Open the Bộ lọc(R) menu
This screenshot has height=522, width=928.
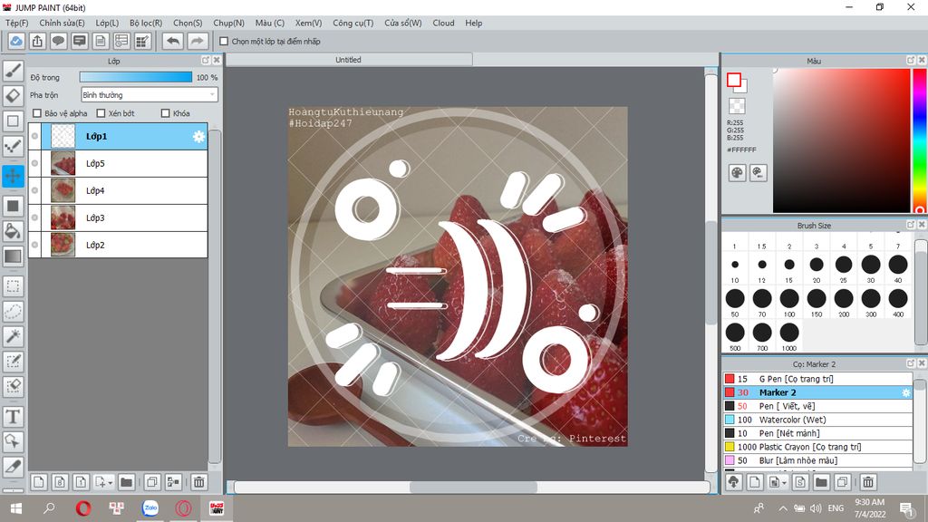[x=146, y=23]
